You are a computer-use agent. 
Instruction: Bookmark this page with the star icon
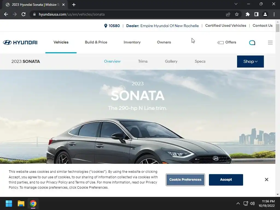(x=237, y=14)
